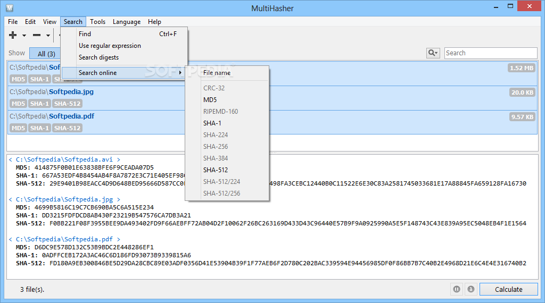Viewport: 545px width, 303px height.
Task: Open the File menu
Action: click(13, 21)
